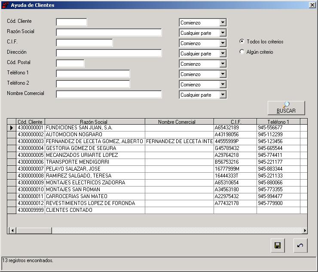Select row FUNDICIONES SAN JUAN, S.A.
This screenshot has width=318, height=272.
pos(158,128)
